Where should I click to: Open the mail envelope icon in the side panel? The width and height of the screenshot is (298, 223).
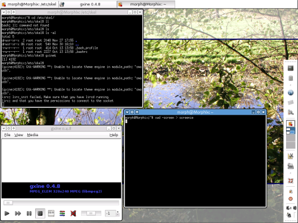click(290, 102)
